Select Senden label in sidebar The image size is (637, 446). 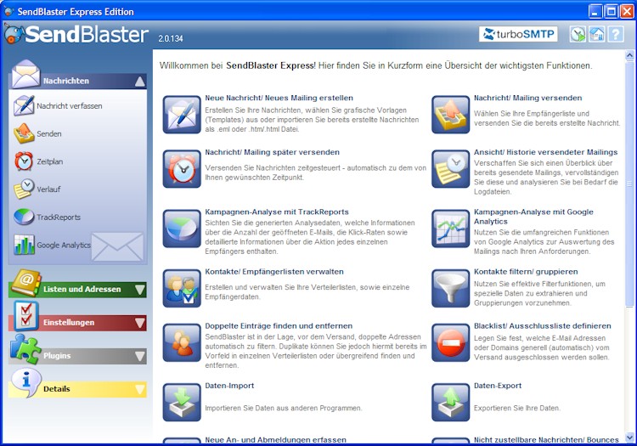click(x=49, y=133)
